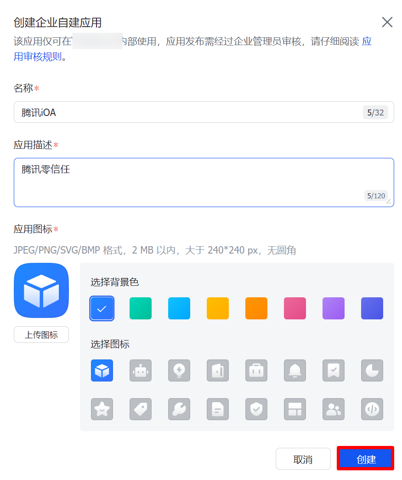Focus the 应用描述 text area
This screenshot has height=480, width=402.
(204, 182)
